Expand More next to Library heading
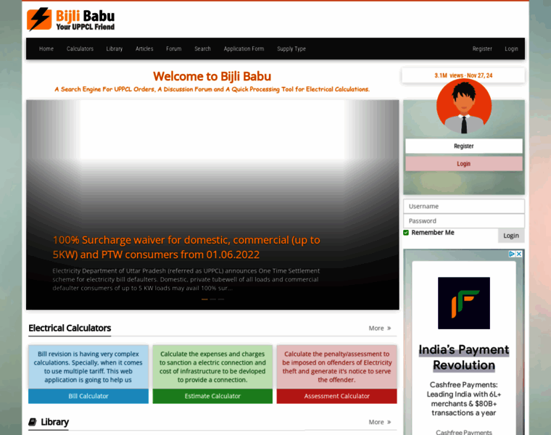The height and width of the screenshot is (435, 551). [380, 422]
